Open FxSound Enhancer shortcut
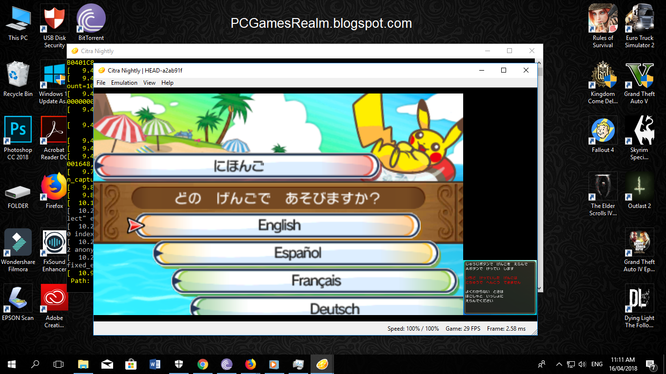 click(55, 250)
